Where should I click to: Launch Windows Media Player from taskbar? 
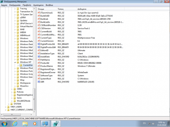click(x=35, y=124)
